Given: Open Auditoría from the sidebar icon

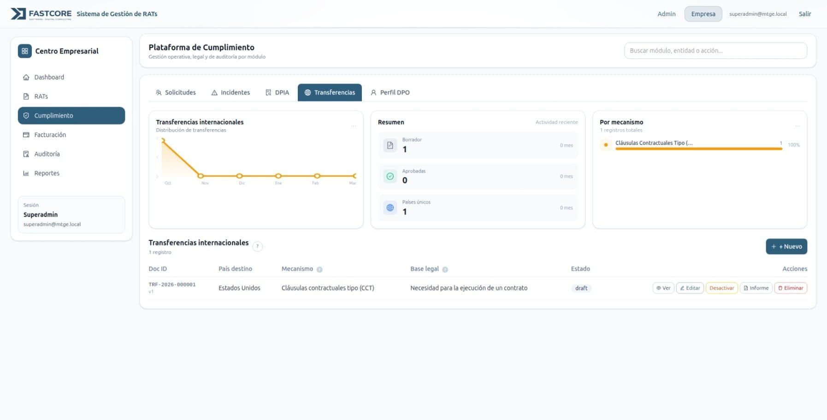Looking at the screenshot, I should click(26, 154).
